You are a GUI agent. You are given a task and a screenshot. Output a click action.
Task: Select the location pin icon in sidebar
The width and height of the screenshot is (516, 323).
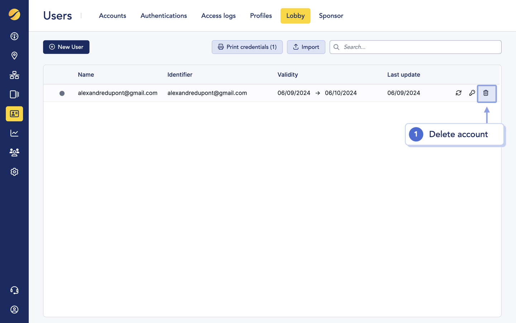point(14,56)
